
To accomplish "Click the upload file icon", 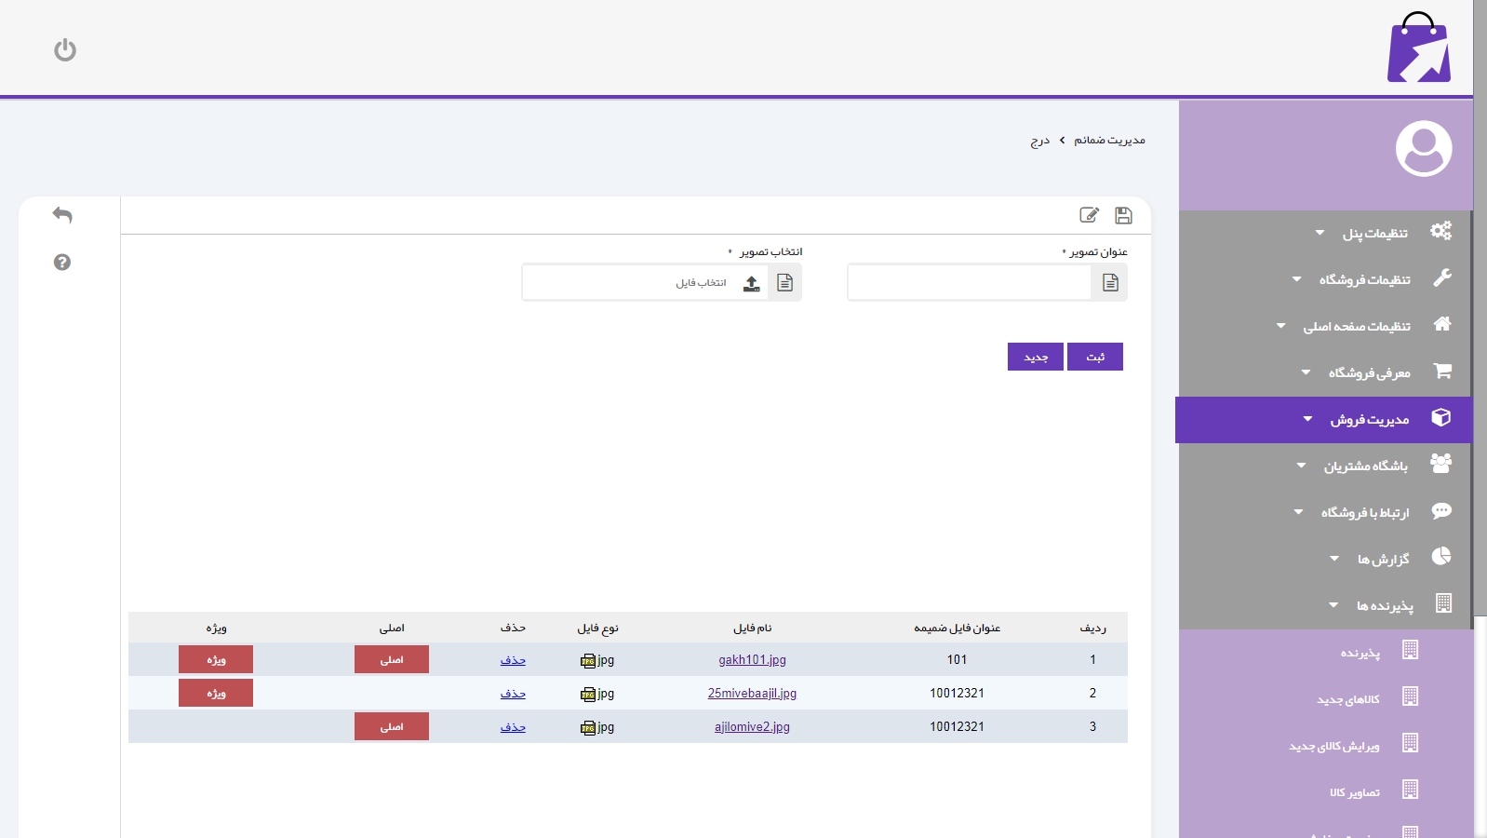I will [x=752, y=283].
